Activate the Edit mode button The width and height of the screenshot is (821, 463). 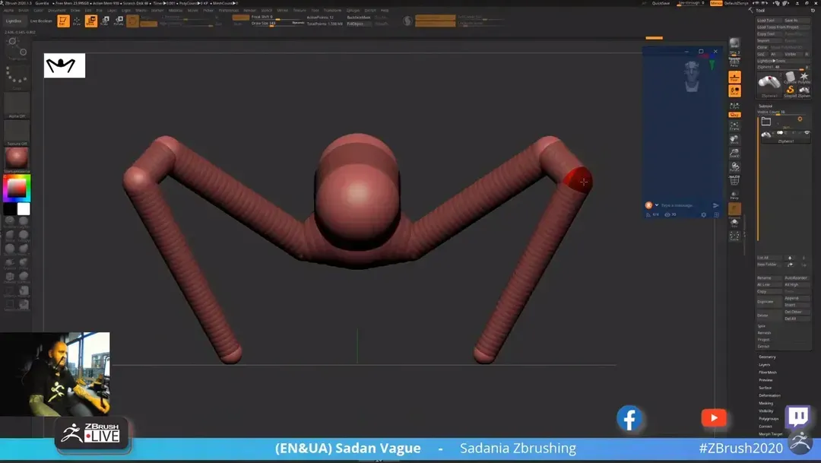[64, 21]
